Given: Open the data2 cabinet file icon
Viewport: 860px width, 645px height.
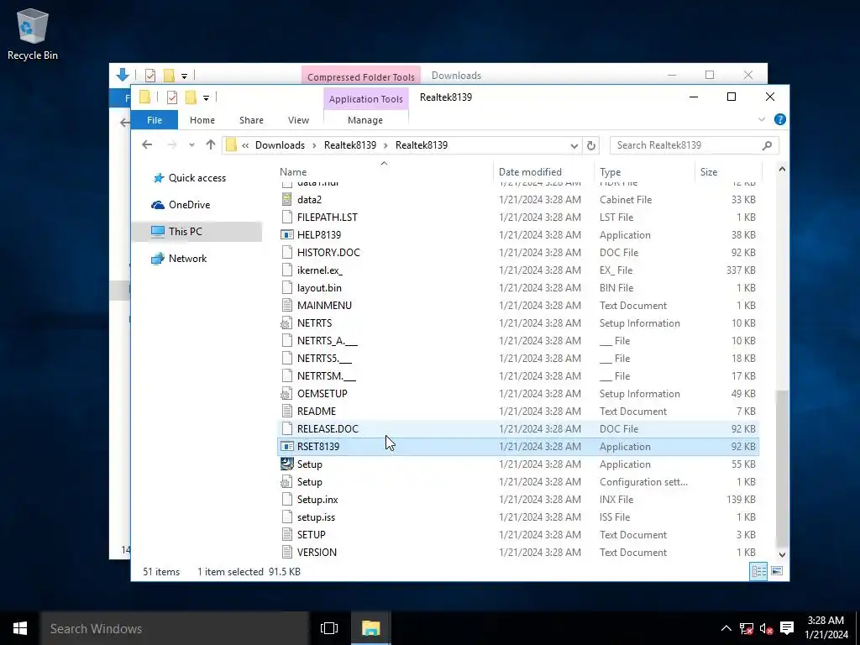Looking at the screenshot, I should coord(287,200).
